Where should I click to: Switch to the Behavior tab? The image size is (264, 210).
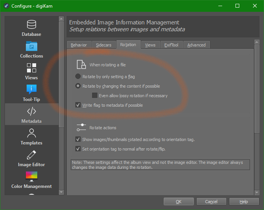[x=79, y=45]
